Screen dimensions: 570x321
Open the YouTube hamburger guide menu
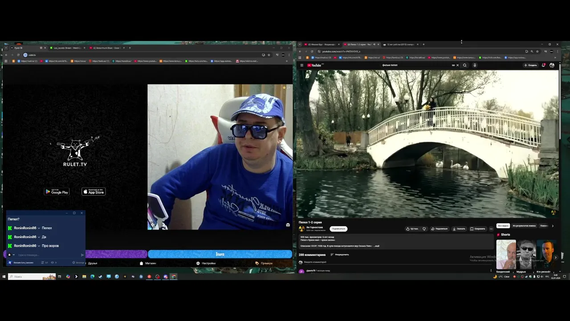click(x=302, y=65)
